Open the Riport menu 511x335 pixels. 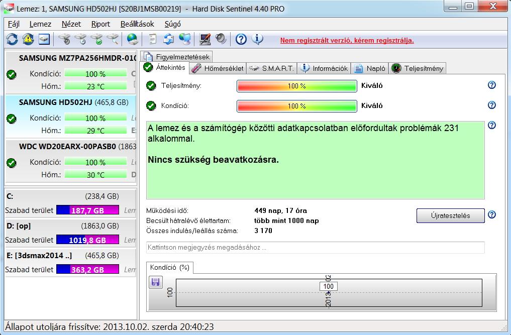(100, 24)
